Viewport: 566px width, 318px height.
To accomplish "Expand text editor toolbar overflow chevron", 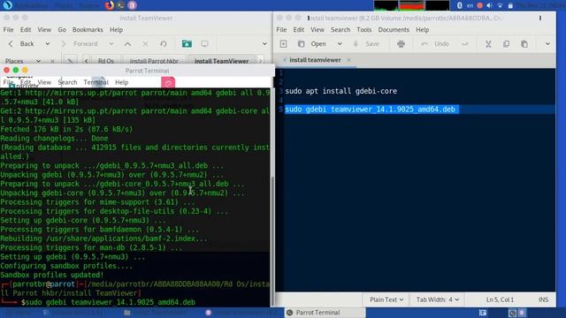I will click(547, 43).
